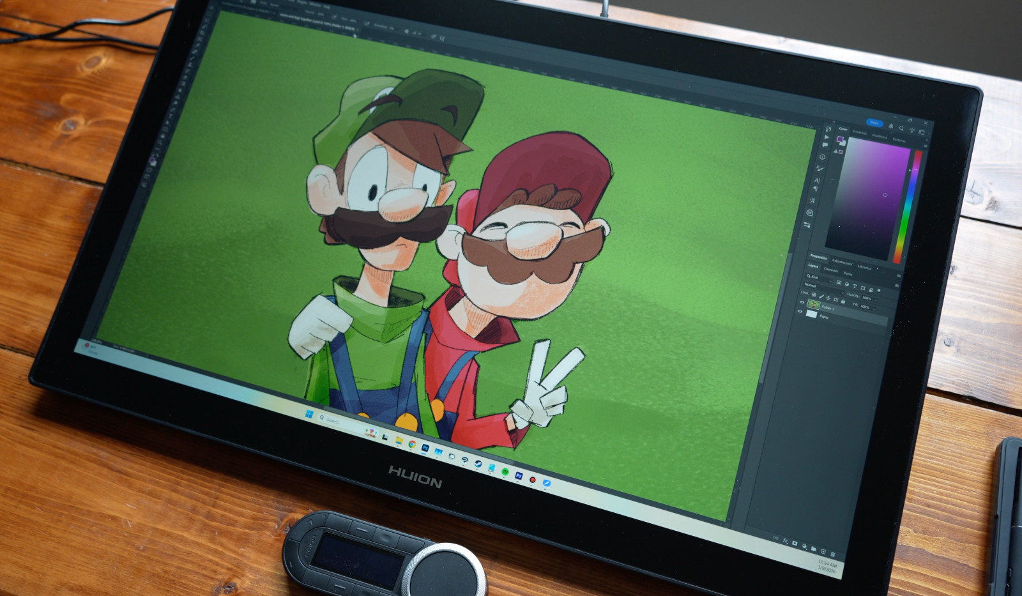Expand the Opacity 100% dropdown
The image size is (1022, 596).
(x=876, y=300)
